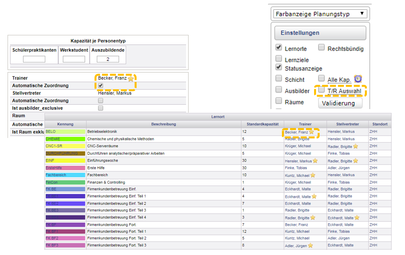The width and height of the screenshot is (405, 255).
Task: Click the Trainer column header in Lernort table
Action: click(x=305, y=124)
